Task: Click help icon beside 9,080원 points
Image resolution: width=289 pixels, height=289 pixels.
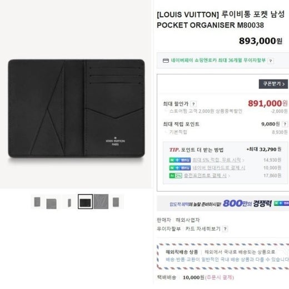Action: point(285,124)
